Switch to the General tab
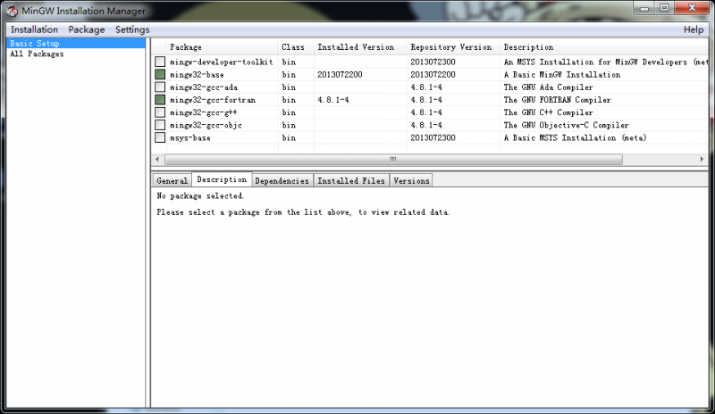Screen dimensions: 715x414 point(172,181)
